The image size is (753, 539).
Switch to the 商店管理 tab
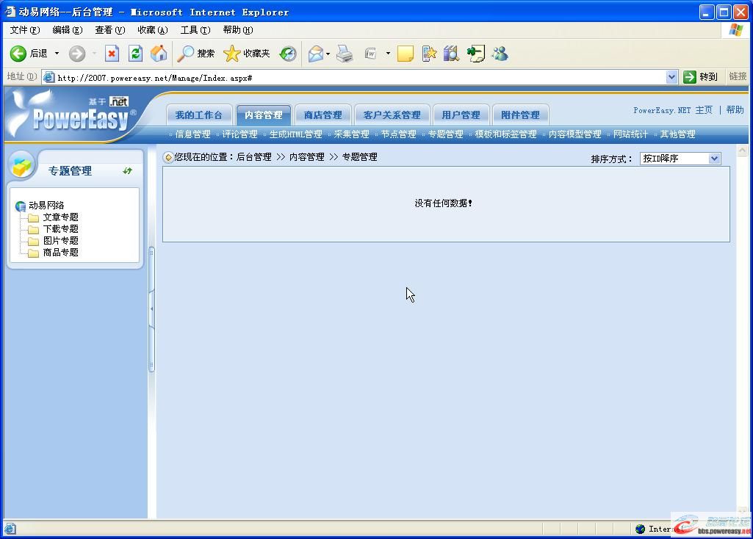[323, 114]
